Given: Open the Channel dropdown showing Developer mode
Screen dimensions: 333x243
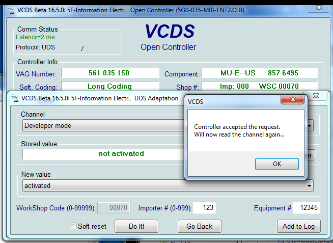Looking at the screenshot, I should 168,125.
